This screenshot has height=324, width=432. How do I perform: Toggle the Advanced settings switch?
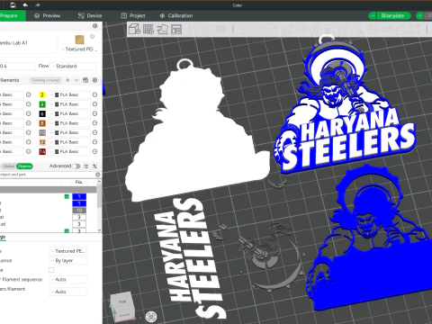coord(76,166)
